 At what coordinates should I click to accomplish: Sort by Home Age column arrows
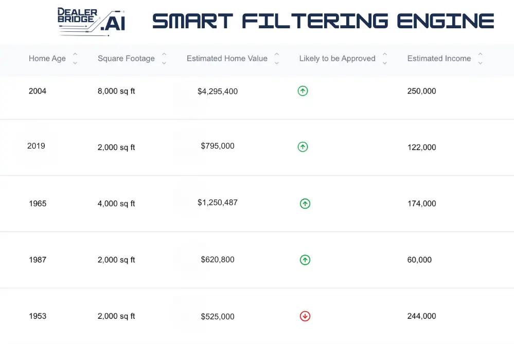75,58
